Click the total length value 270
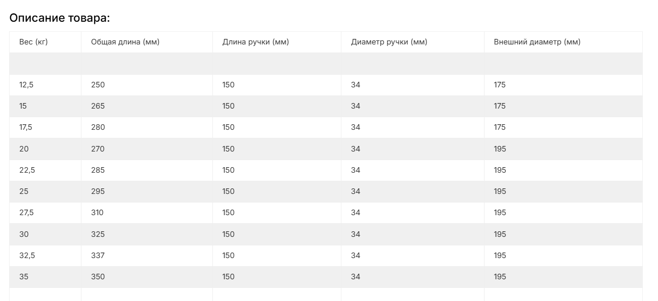The width and height of the screenshot is (658, 301). (98, 149)
